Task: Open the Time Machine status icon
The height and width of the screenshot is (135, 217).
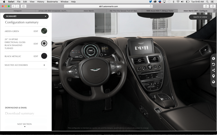Action: pyautogui.click(x=169, y=2)
